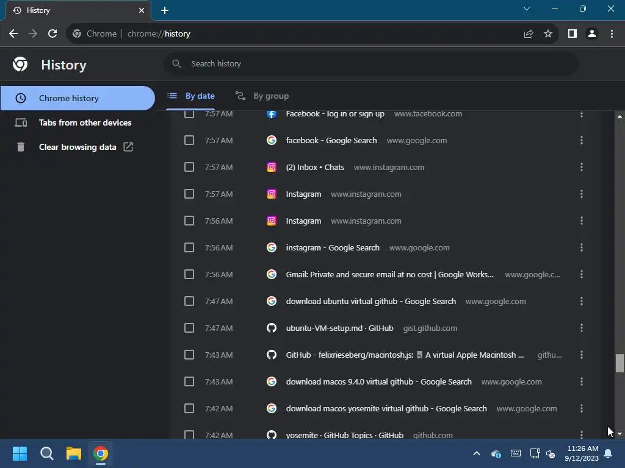Click Google favicon on facebook - Google Search row
Image resolution: width=625 pixels, height=468 pixels.
point(272,140)
